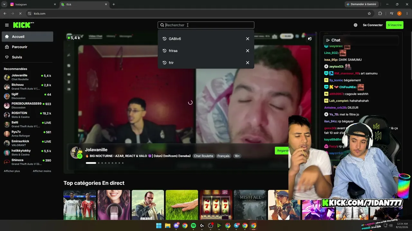Screen dimensions: 412x231
Task: Click the S'inscrire button
Action: [x=395, y=25]
